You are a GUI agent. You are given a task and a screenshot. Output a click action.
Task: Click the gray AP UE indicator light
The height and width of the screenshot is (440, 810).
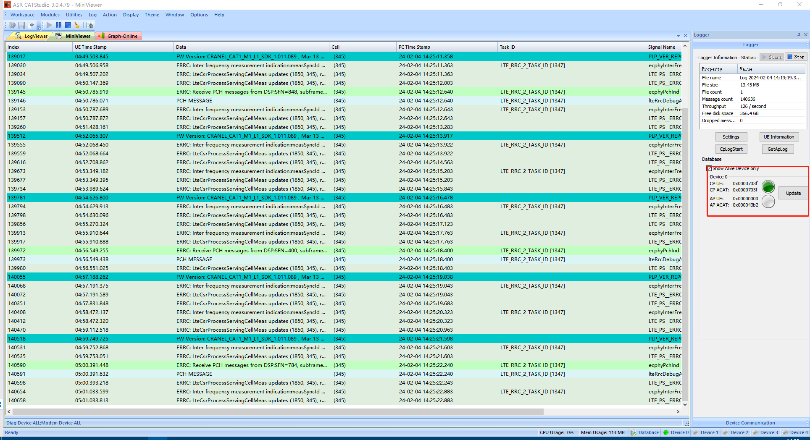[x=768, y=202]
